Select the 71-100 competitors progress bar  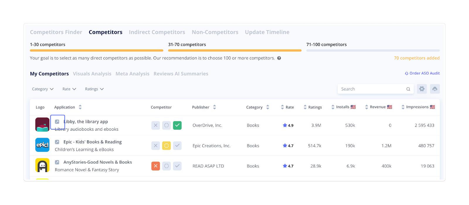(x=373, y=50)
